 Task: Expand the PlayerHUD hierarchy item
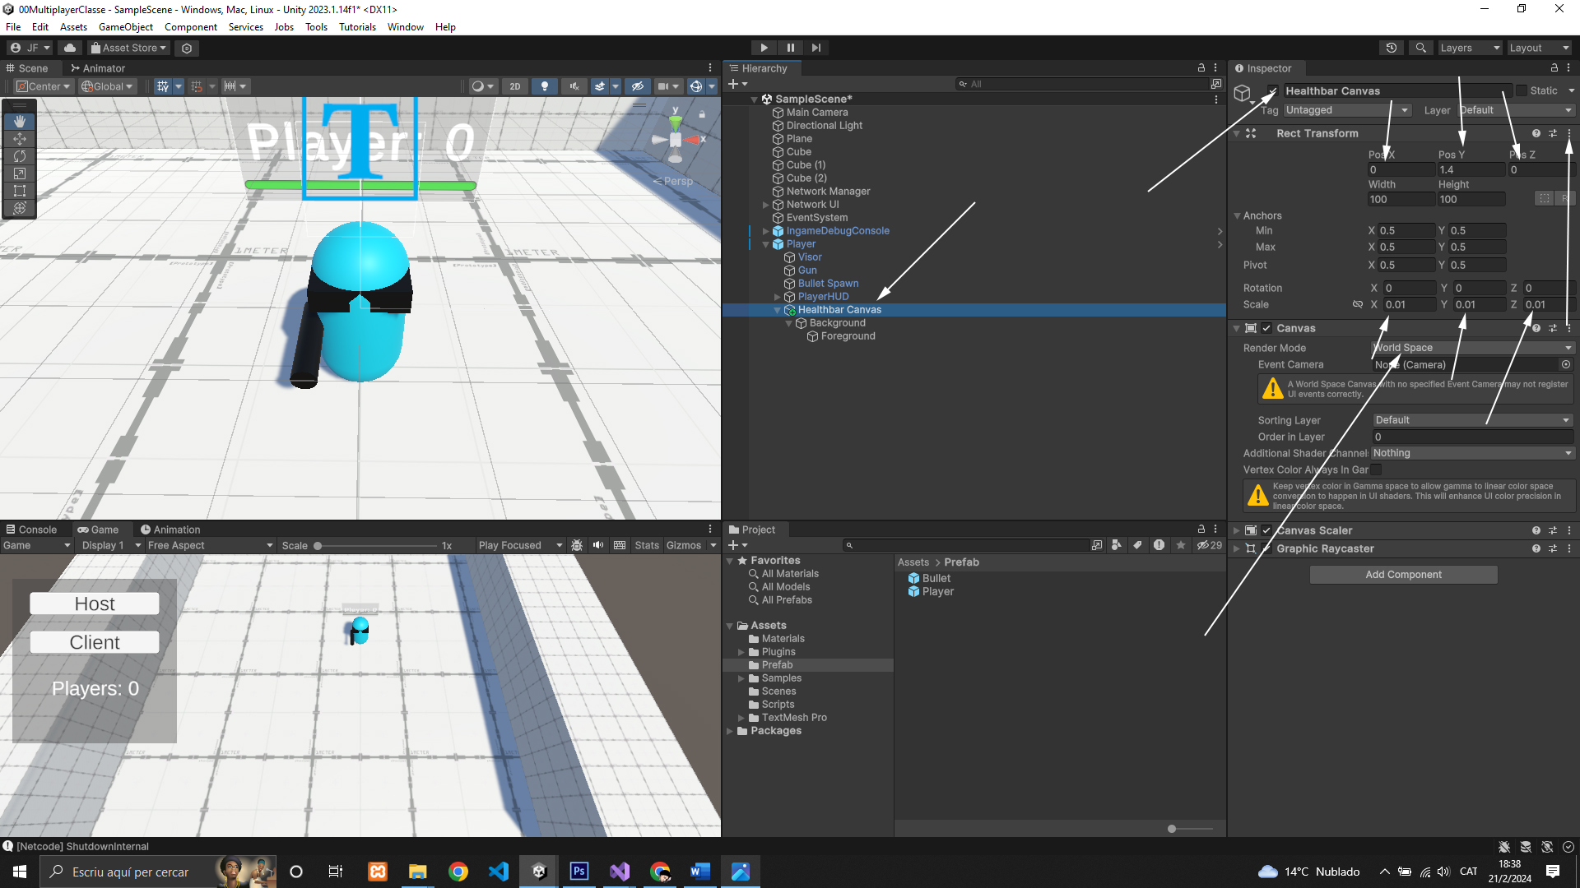coord(777,297)
